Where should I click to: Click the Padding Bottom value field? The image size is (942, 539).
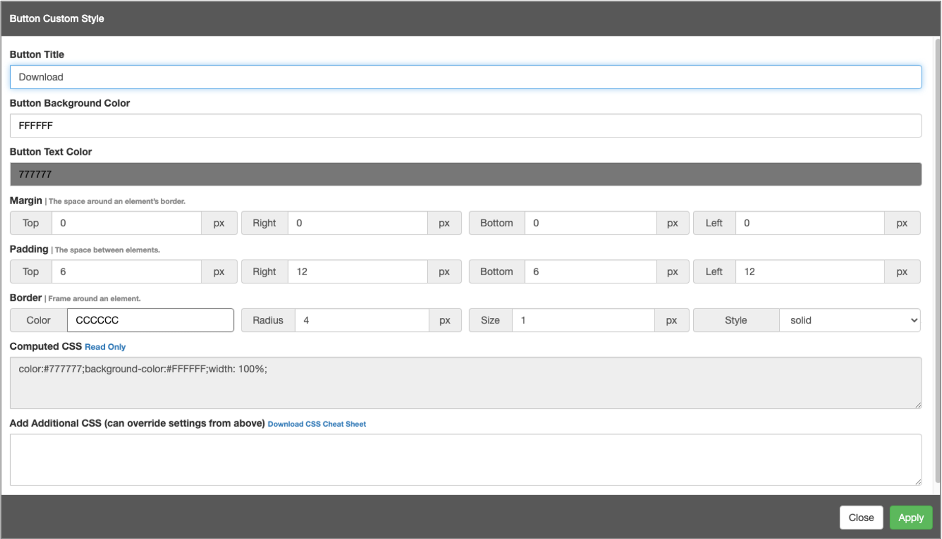[x=590, y=272]
